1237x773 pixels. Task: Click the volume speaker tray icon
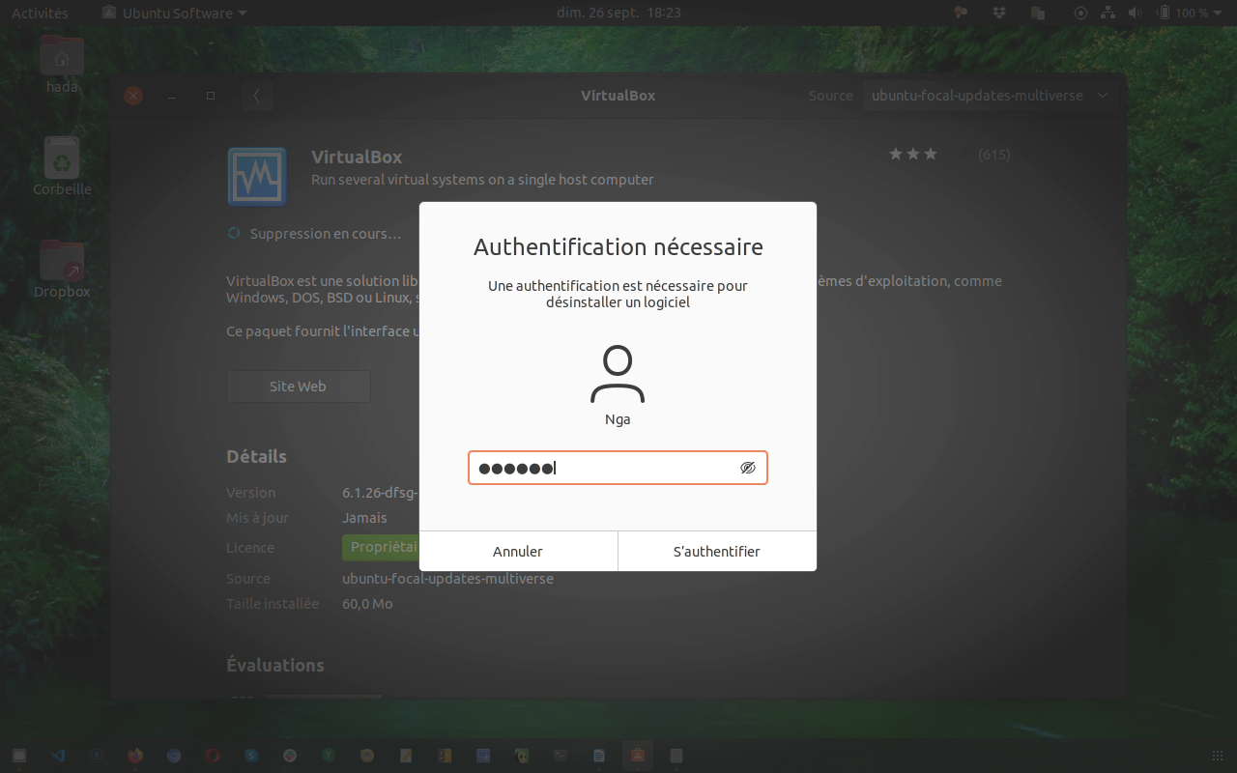point(1135,13)
